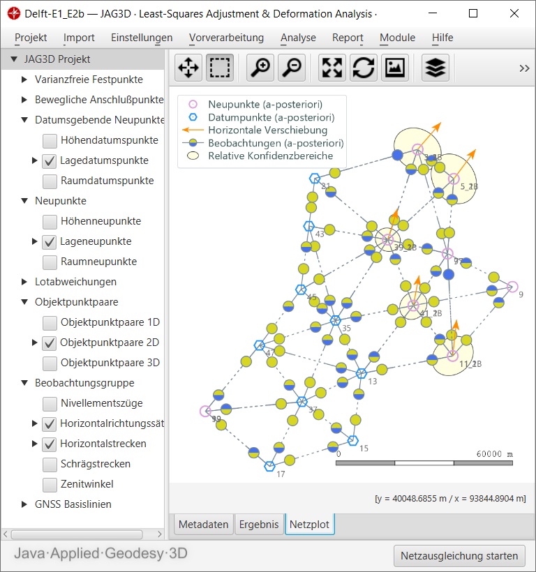Expand Lotabweichungen tree node

(24, 282)
